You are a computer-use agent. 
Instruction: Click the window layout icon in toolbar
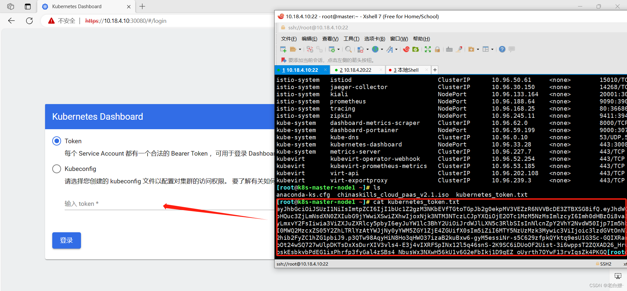click(x=486, y=49)
